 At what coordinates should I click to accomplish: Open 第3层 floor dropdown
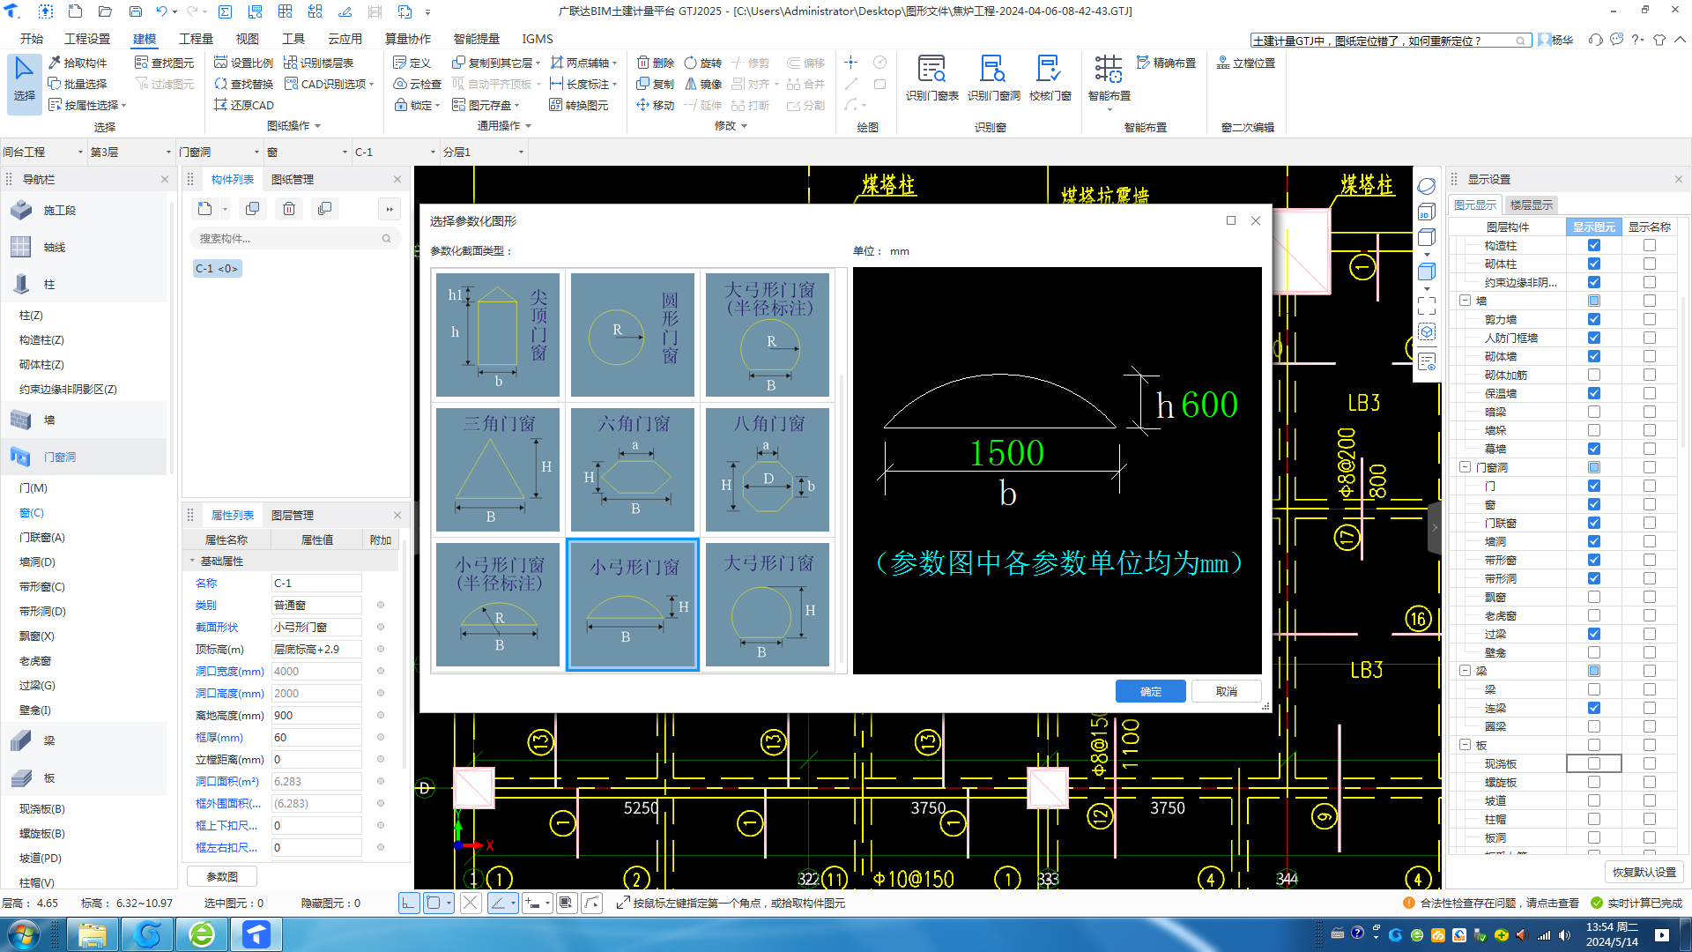130,152
